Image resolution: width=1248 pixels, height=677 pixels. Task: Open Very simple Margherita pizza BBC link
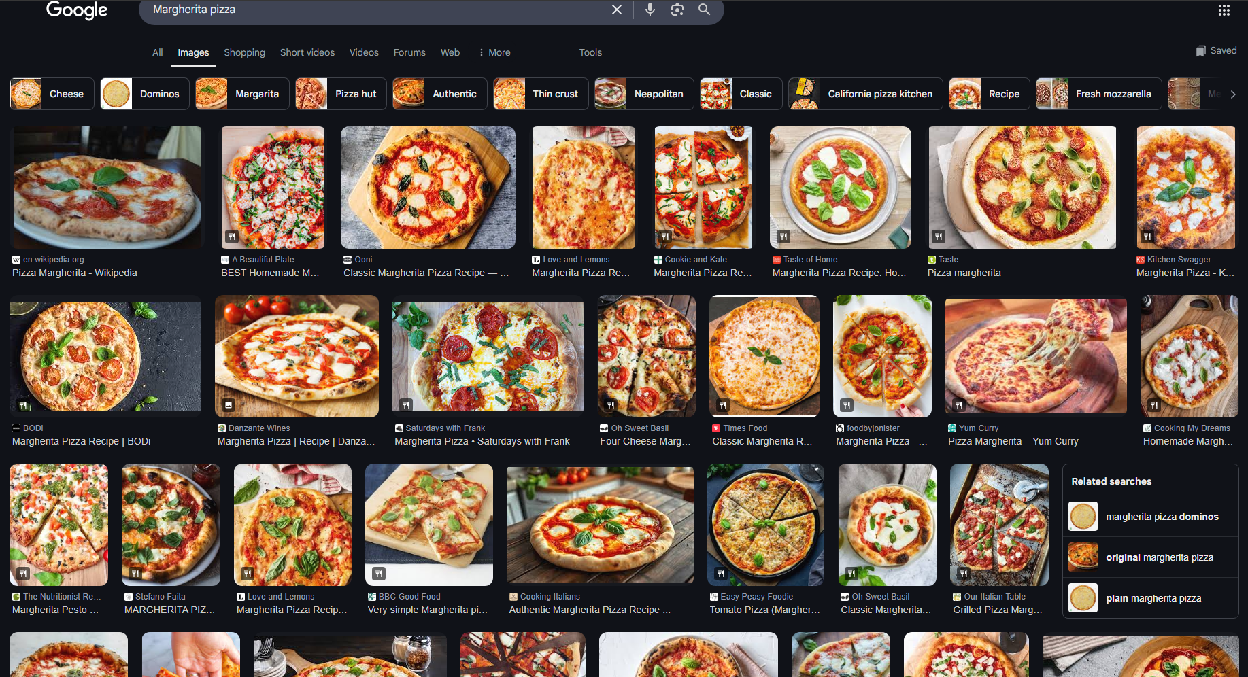(x=428, y=610)
